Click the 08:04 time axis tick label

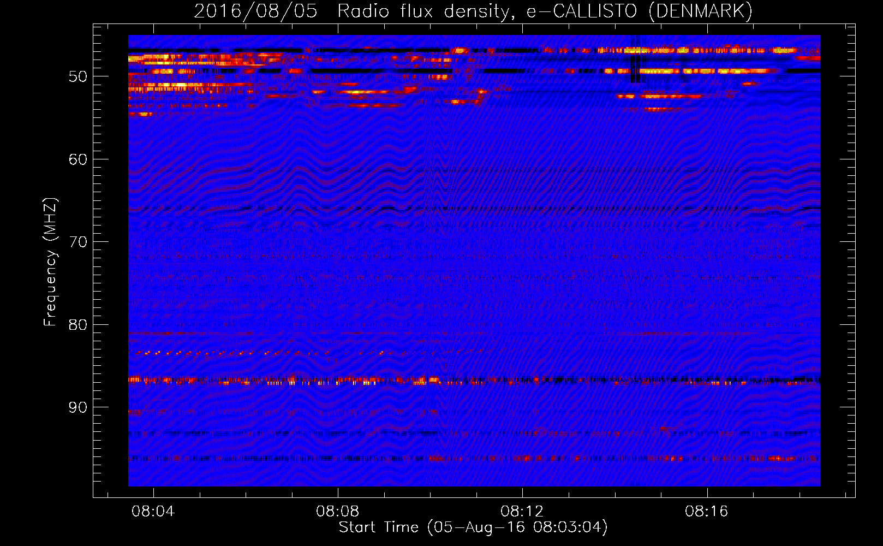click(153, 512)
